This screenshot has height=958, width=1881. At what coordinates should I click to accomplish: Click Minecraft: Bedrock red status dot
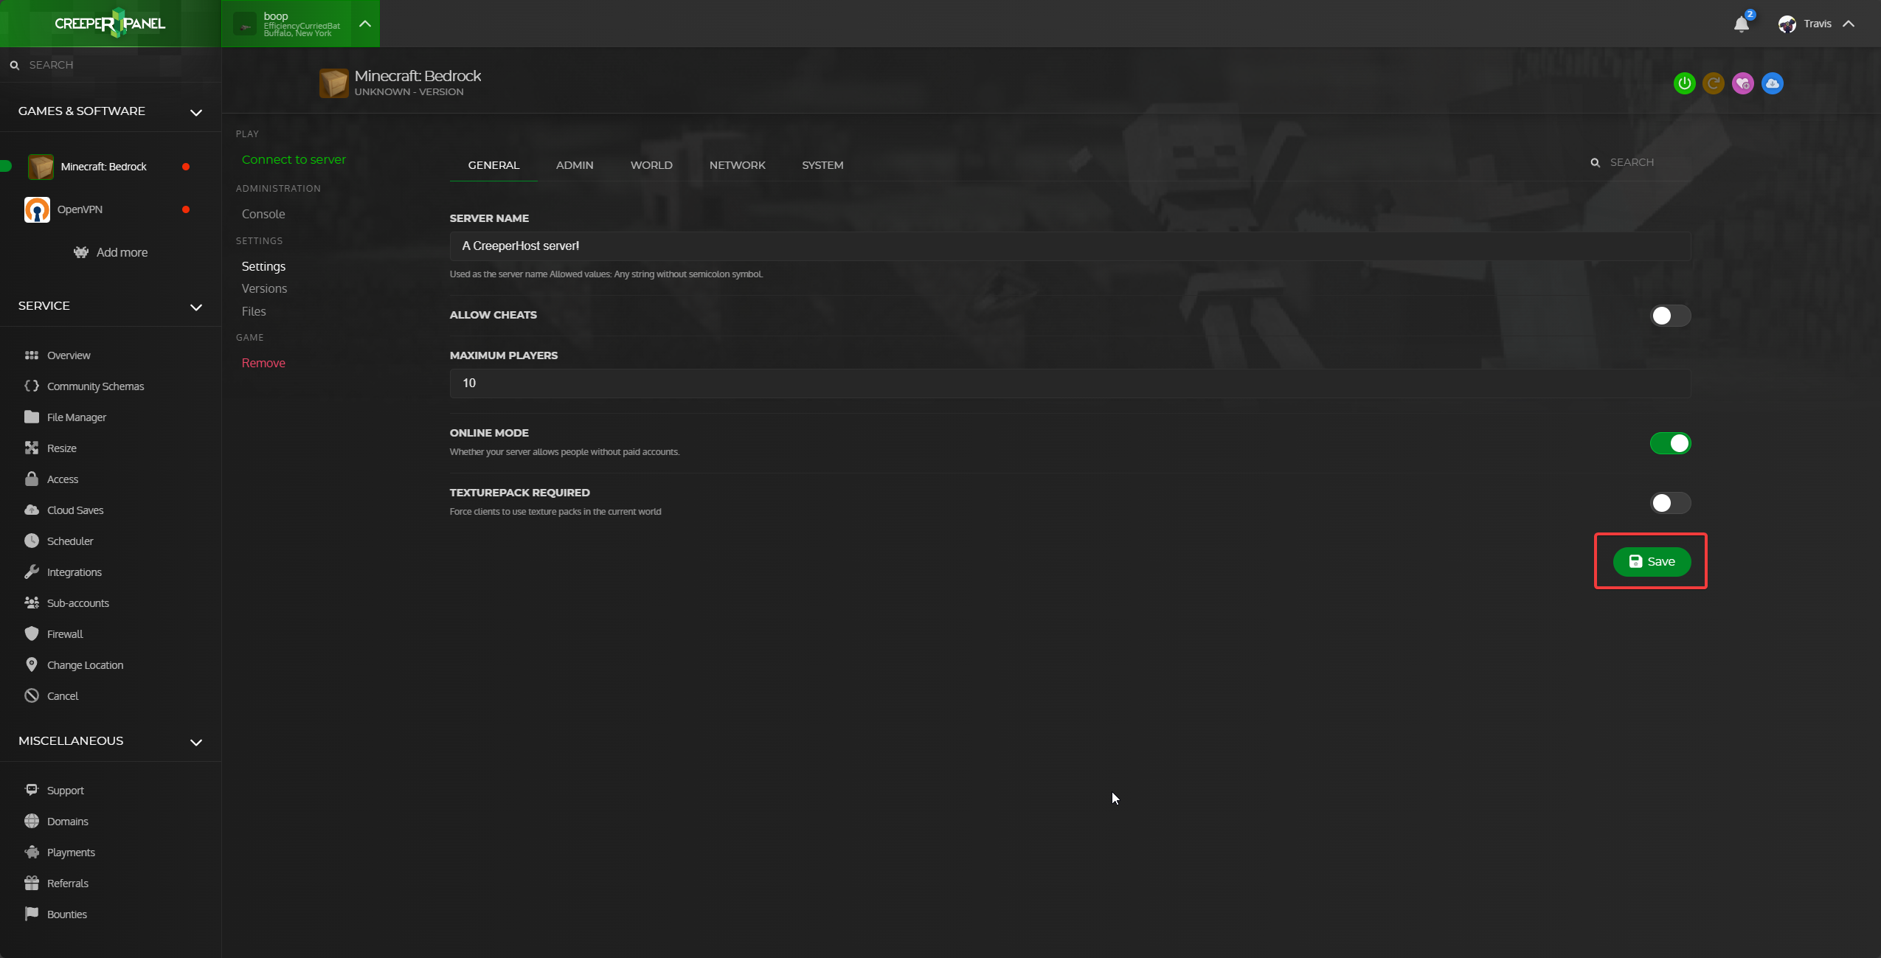[186, 167]
